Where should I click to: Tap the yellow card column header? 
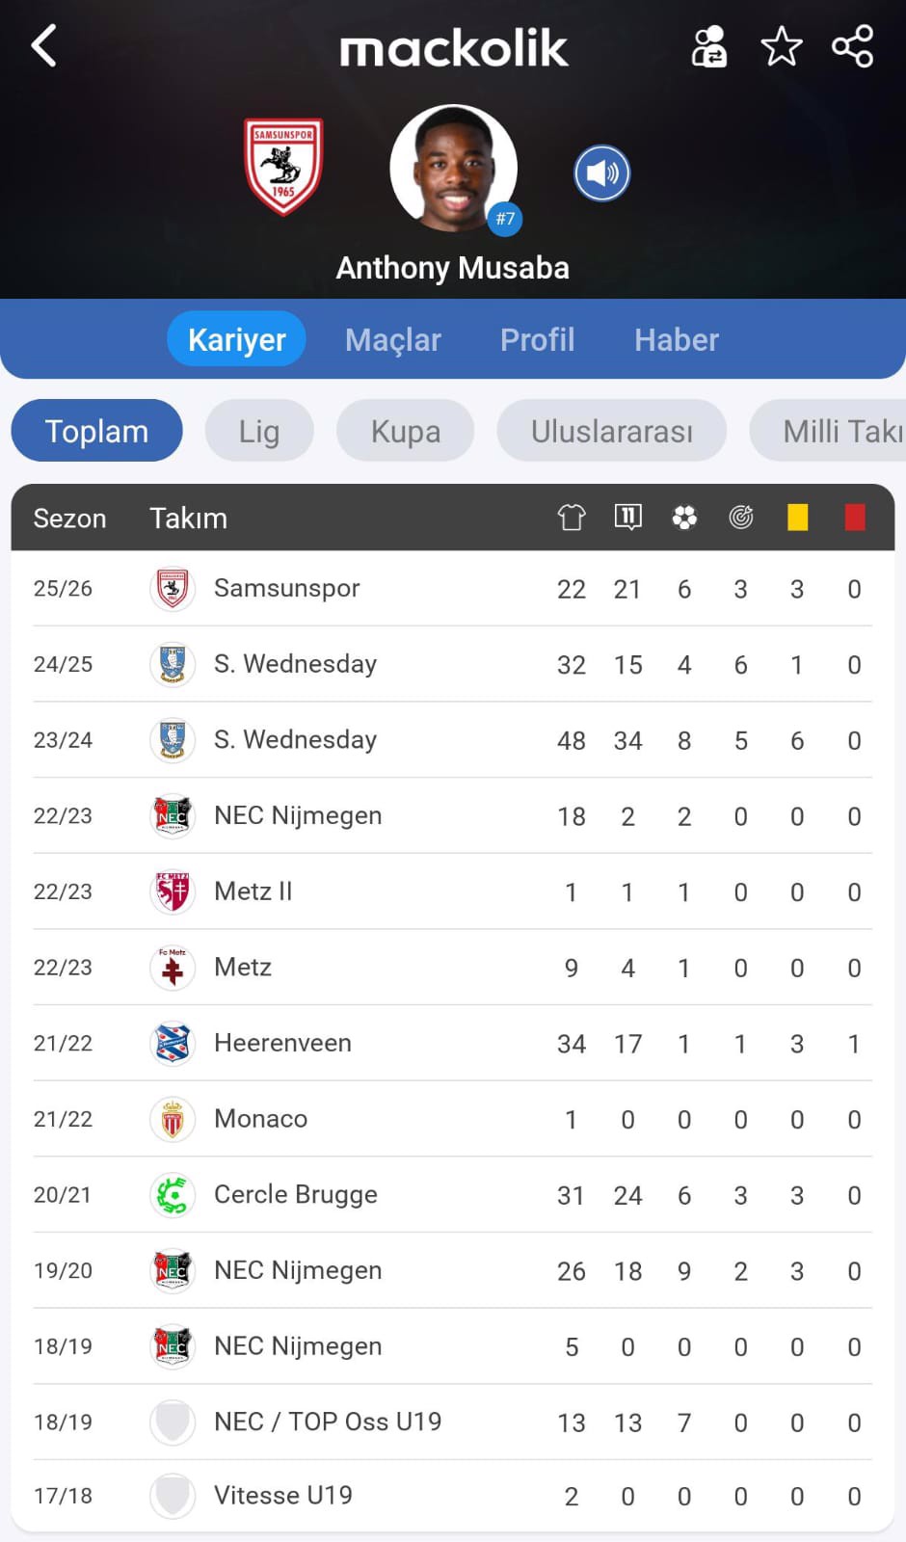(797, 518)
